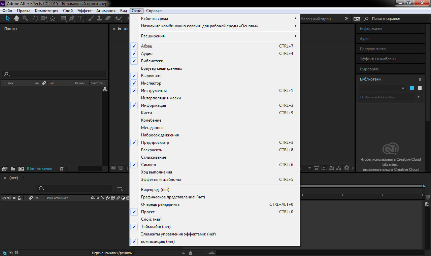Screen dimensions: 431x256
Task: Click Перекл. выключ./режимы toggle button
Action: (x=112, y=253)
